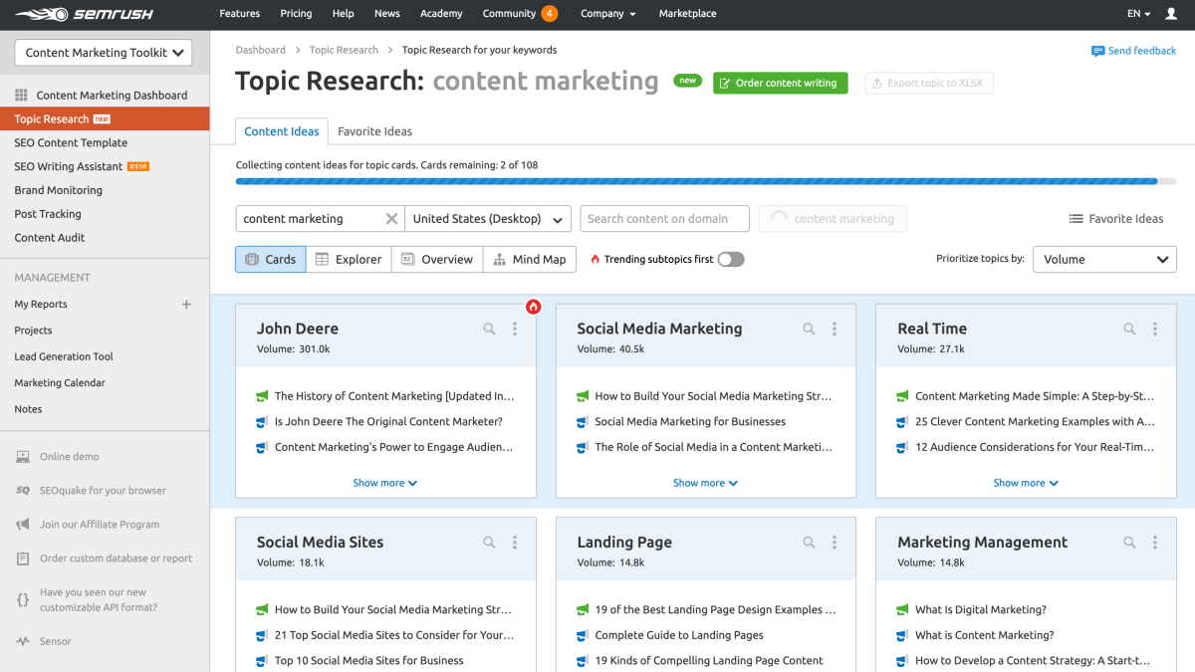Add a new report with plus icon

186,305
